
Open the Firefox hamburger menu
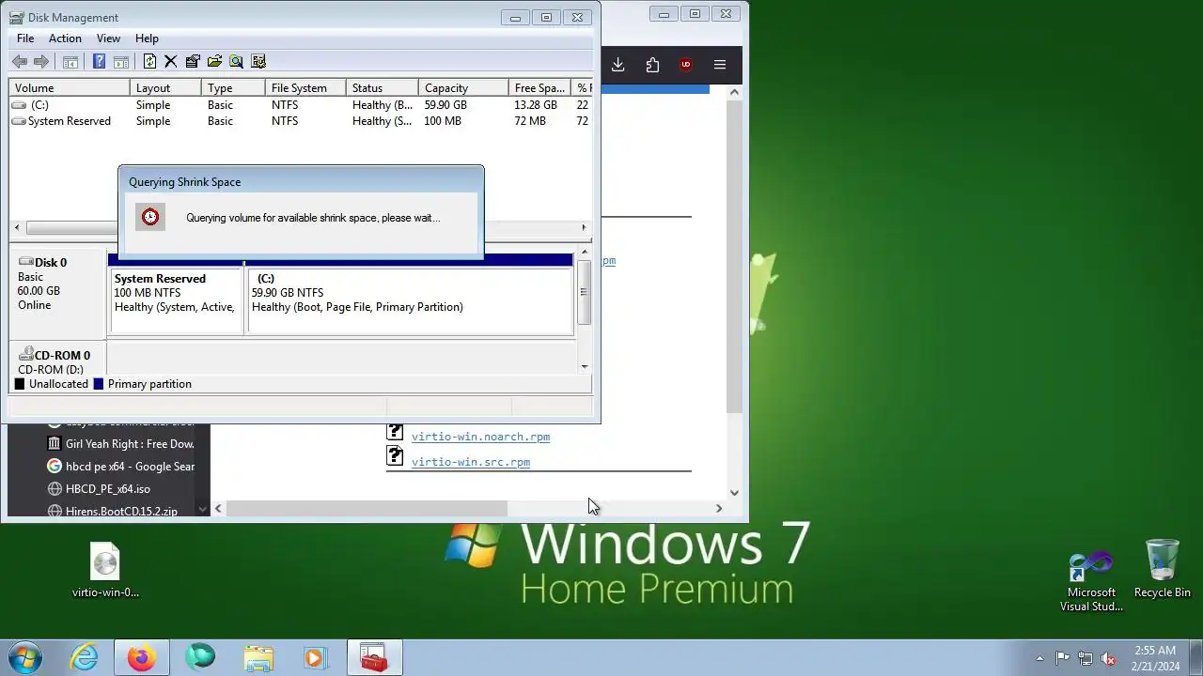click(x=720, y=65)
